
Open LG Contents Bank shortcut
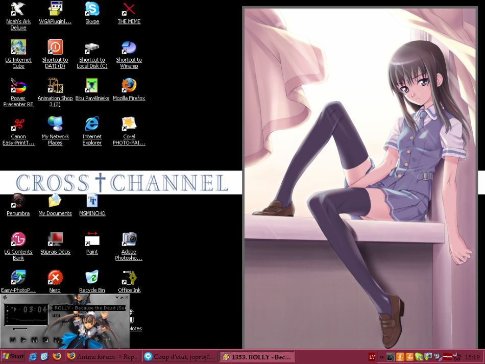pos(18,246)
